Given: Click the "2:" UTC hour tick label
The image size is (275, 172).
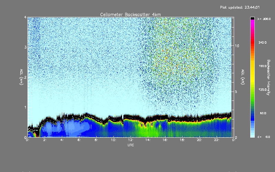Looking at the screenshot, I should pos(45,140).
